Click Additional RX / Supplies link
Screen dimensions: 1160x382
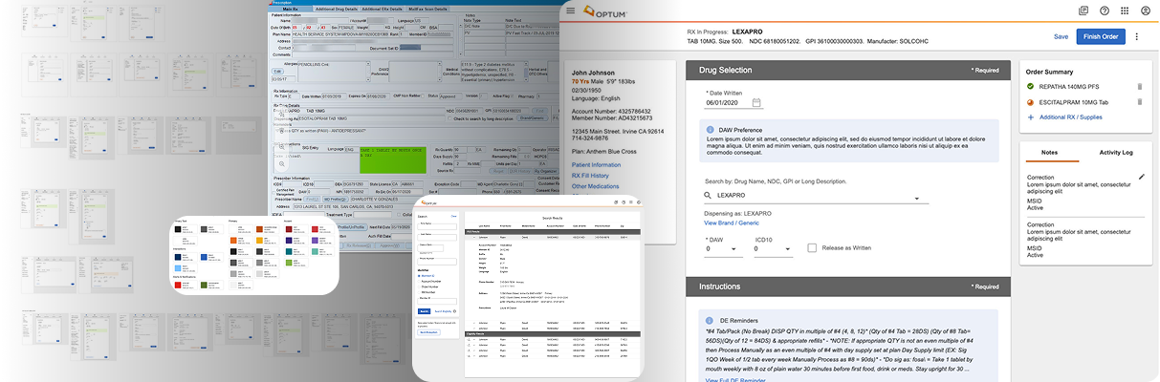[1073, 117]
